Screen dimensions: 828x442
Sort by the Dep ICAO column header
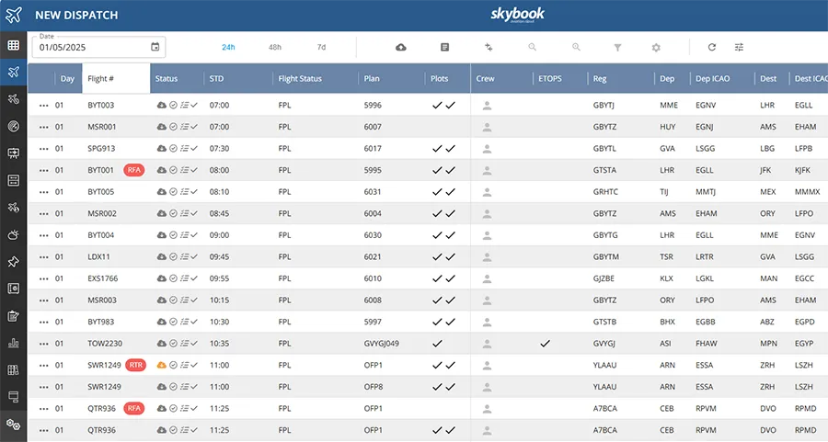pos(712,79)
